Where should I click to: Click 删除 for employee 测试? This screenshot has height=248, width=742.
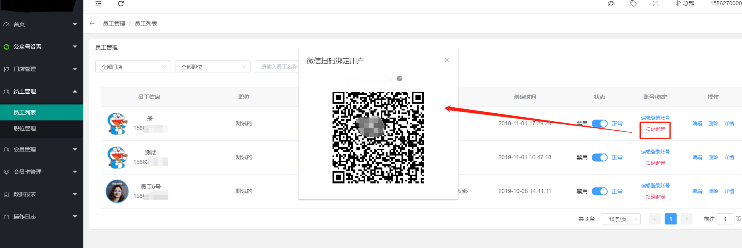pos(713,157)
